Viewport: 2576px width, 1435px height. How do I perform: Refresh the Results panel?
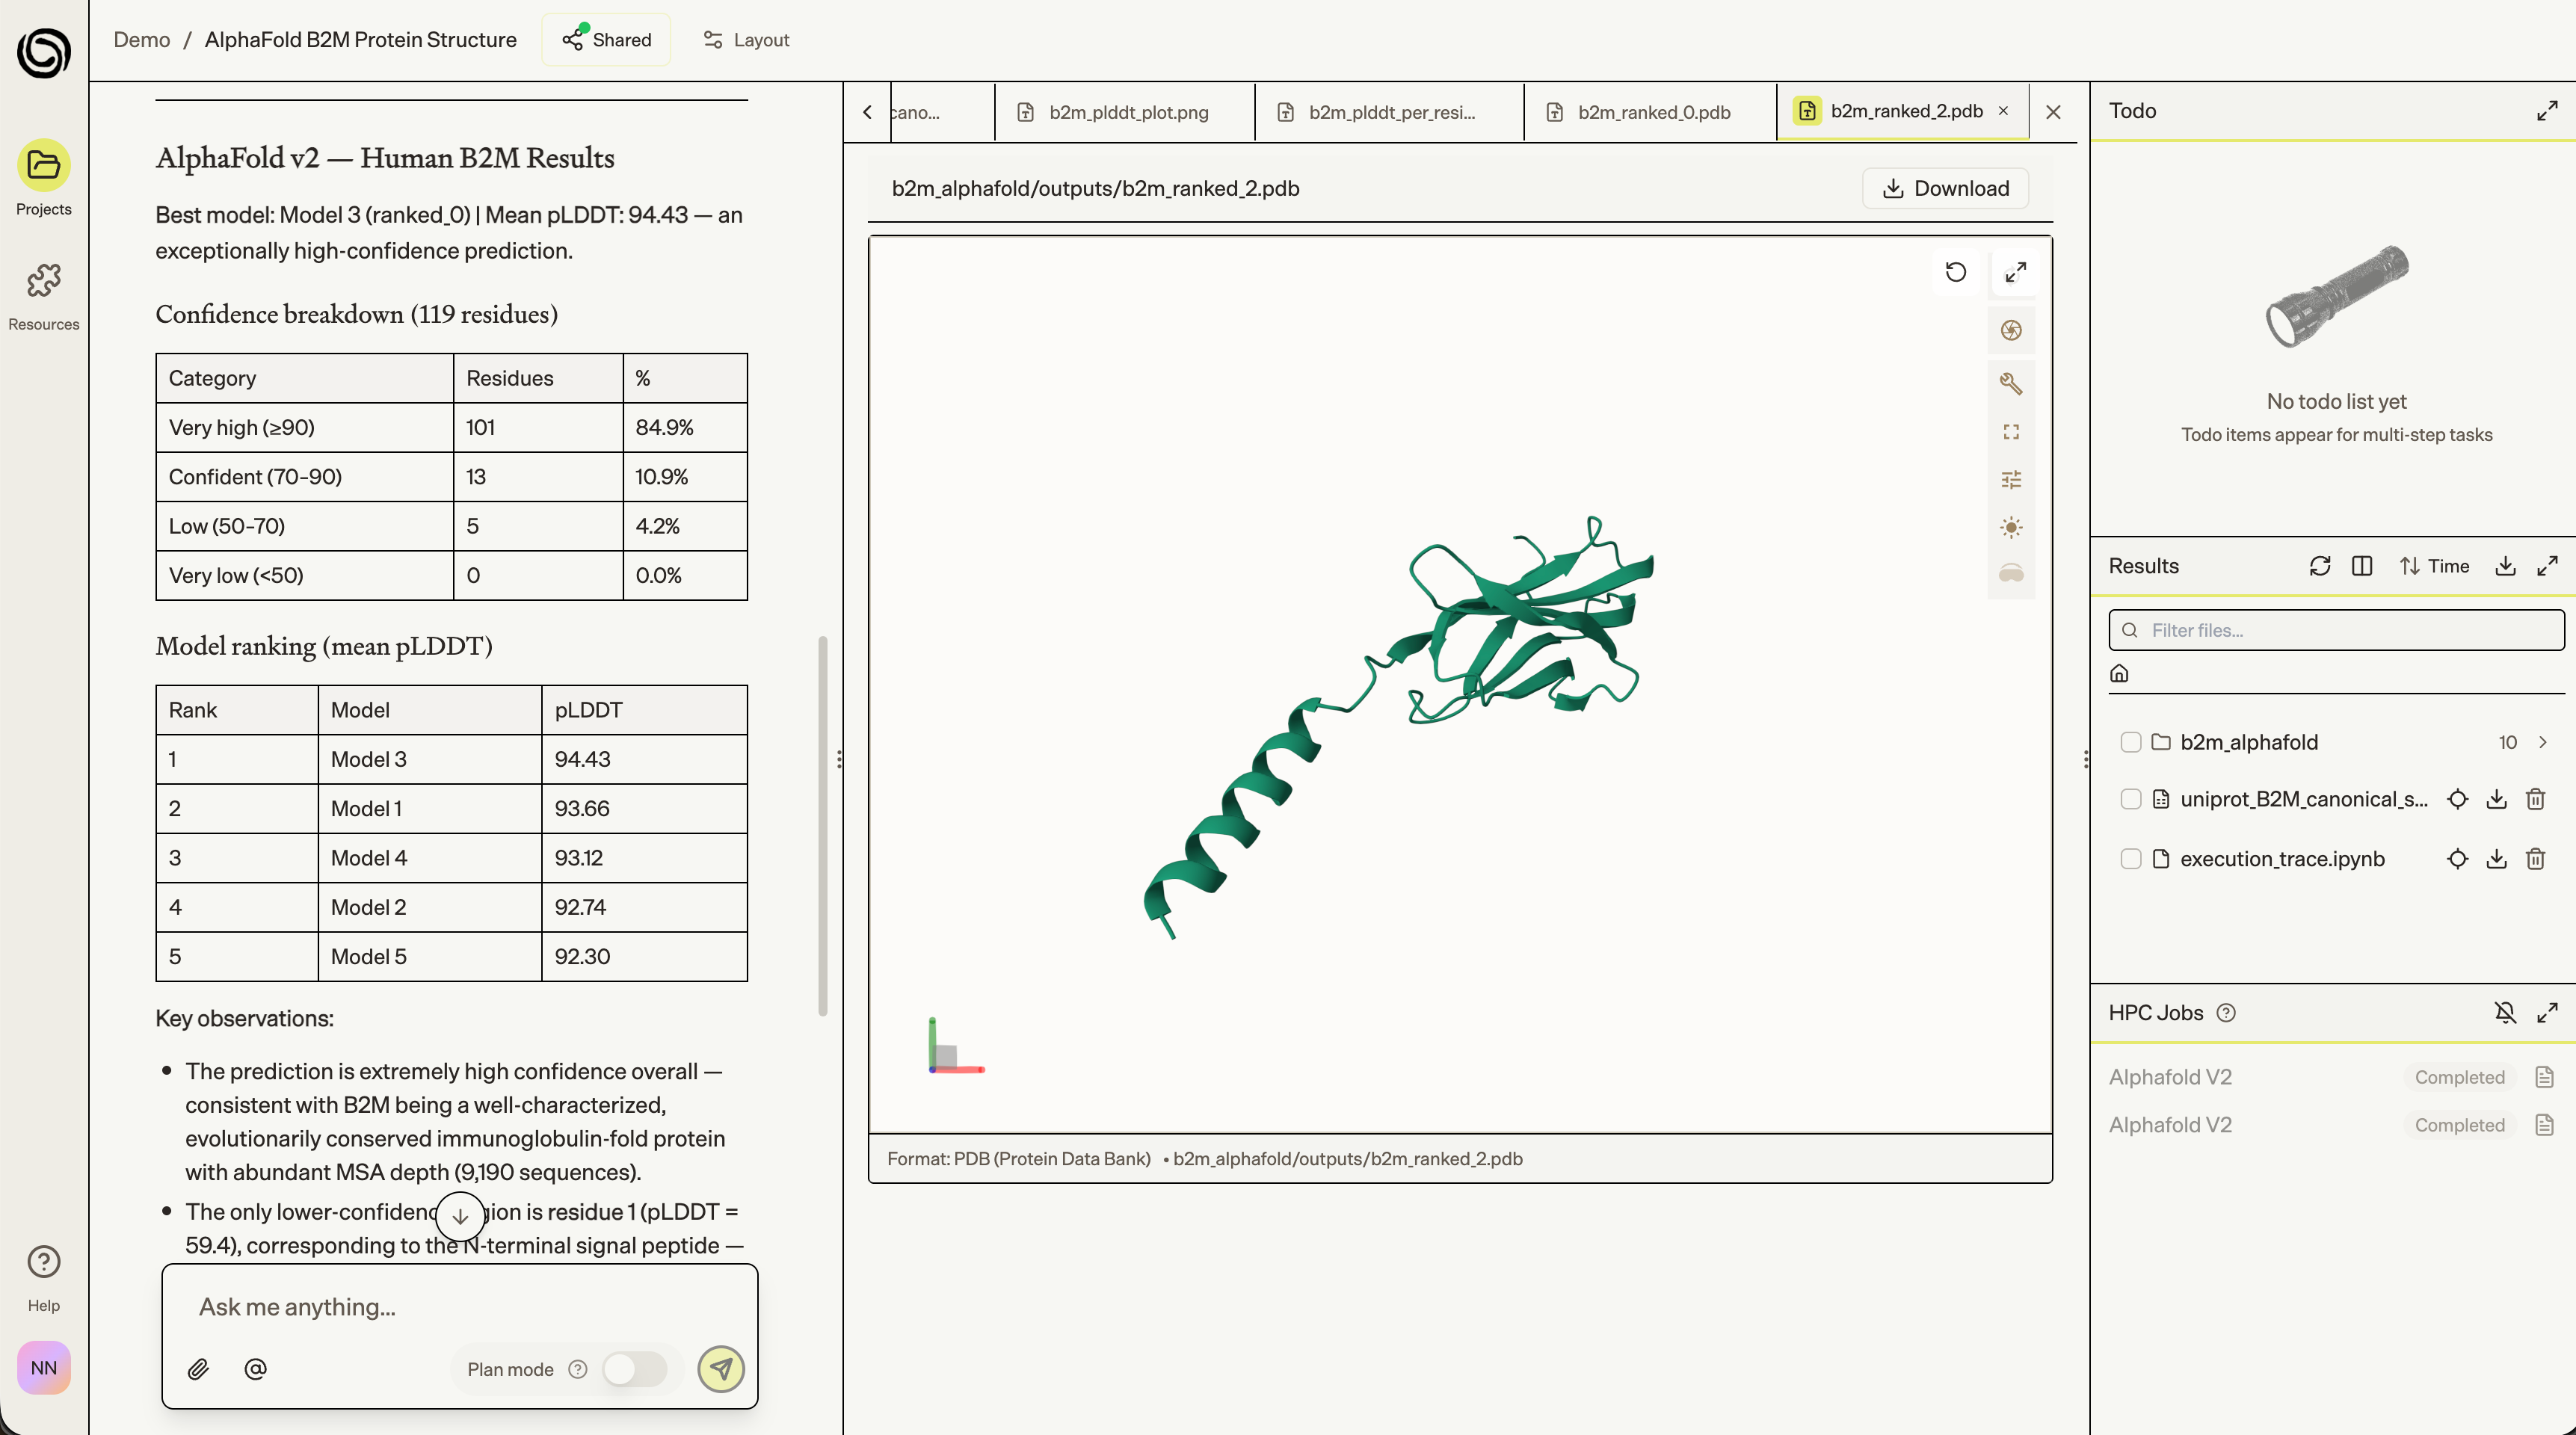pos(2320,566)
